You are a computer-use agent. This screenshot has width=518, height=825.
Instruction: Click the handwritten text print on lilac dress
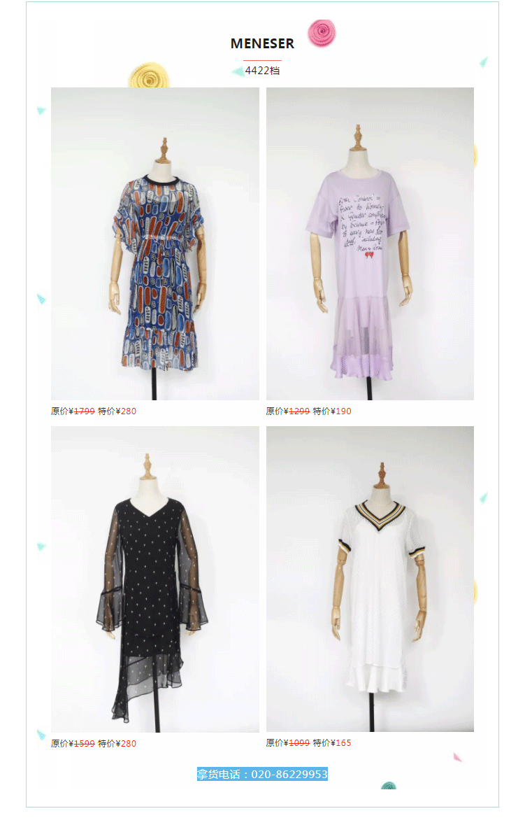[x=362, y=222]
